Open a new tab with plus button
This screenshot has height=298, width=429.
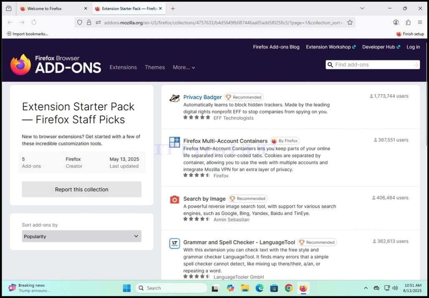click(x=173, y=8)
